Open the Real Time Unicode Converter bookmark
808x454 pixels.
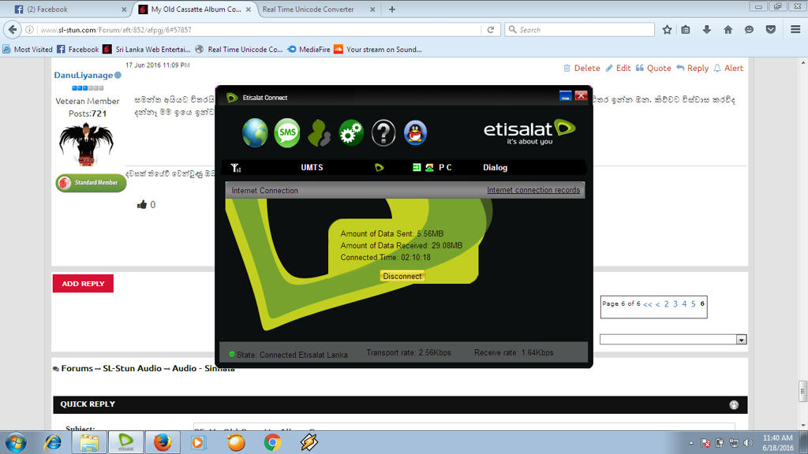tap(239, 50)
